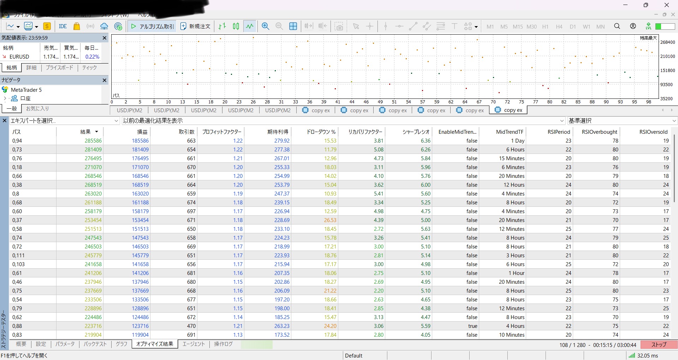Screen dimensions: 678x360
Task: Open the お気に入り navigator tab
Action: click(37, 109)
